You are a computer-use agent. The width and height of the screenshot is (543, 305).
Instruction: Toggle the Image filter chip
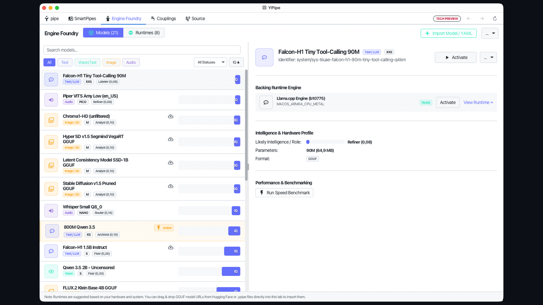tap(111, 62)
